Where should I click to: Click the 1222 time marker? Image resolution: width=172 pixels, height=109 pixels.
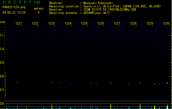click(35, 23)
